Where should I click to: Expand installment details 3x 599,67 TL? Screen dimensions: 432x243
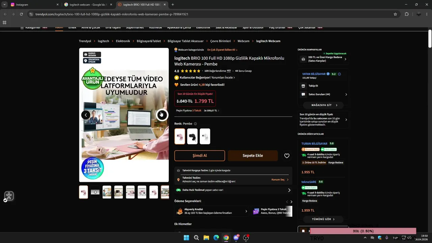coord(212,111)
